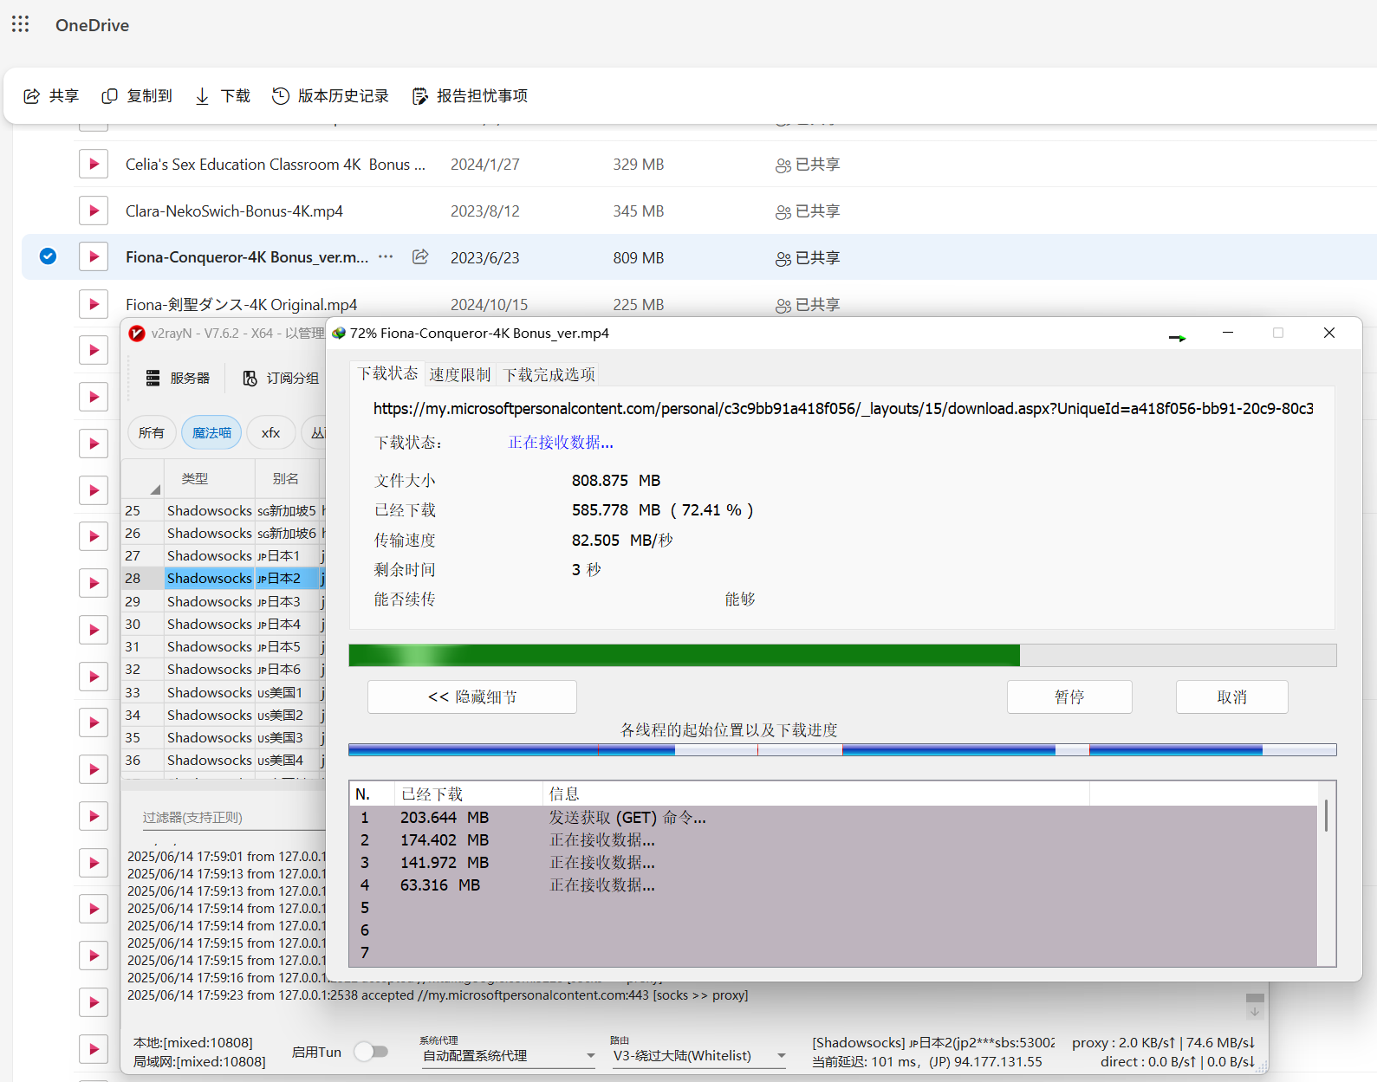1377x1082 pixels.
Task: Click shared status of Fiona-剣聖ダンス file
Action: [x=808, y=305]
